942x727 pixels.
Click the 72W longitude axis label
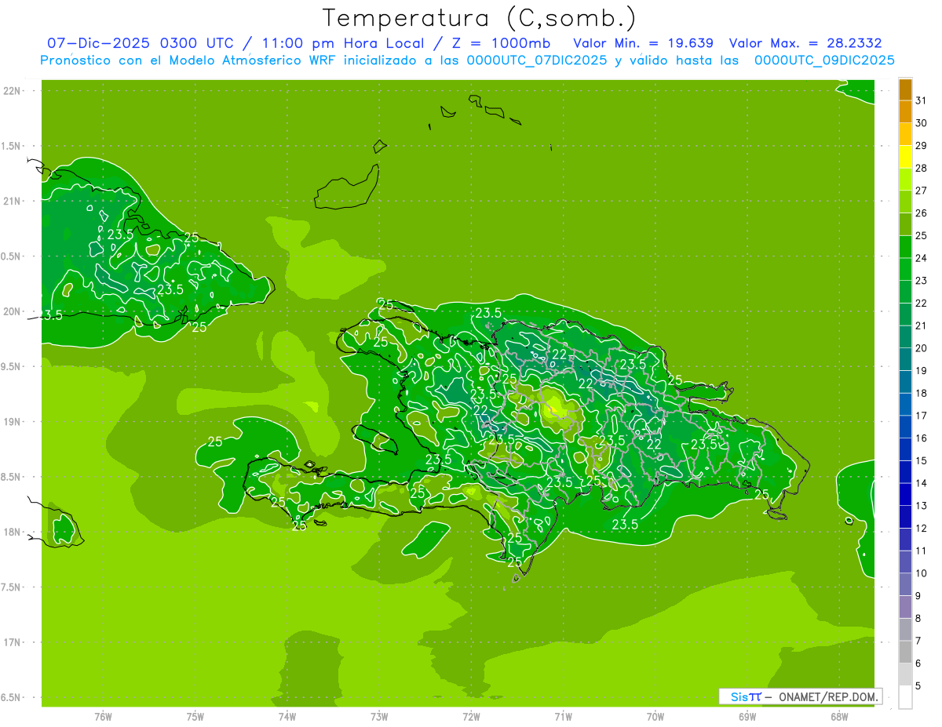[471, 716]
